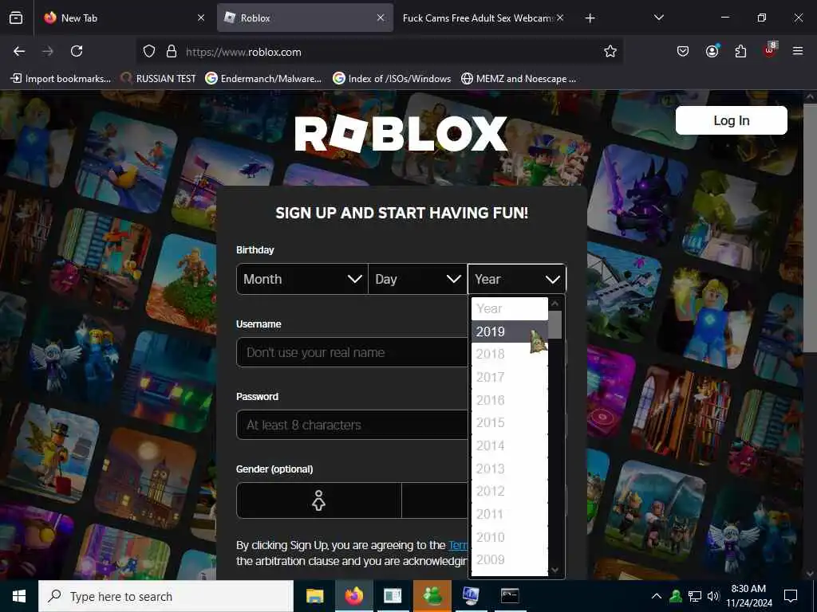The height and width of the screenshot is (612, 817).
Task: Select 2016 from the year list
Action: click(x=510, y=400)
